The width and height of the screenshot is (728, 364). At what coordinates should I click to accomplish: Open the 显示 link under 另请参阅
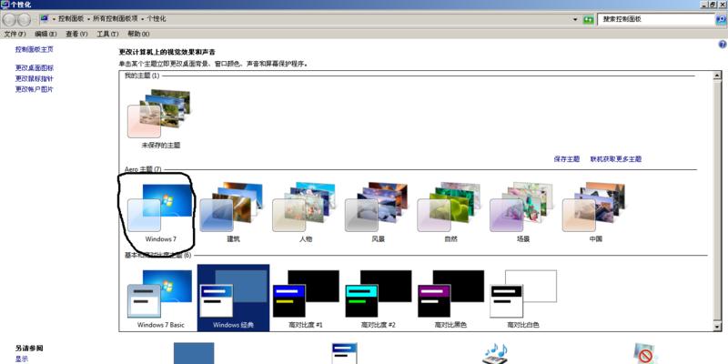click(x=22, y=359)
